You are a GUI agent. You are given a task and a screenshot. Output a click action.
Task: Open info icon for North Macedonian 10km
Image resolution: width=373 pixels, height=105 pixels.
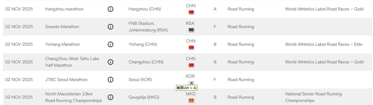pyautogui.click(x=110, y=97)
